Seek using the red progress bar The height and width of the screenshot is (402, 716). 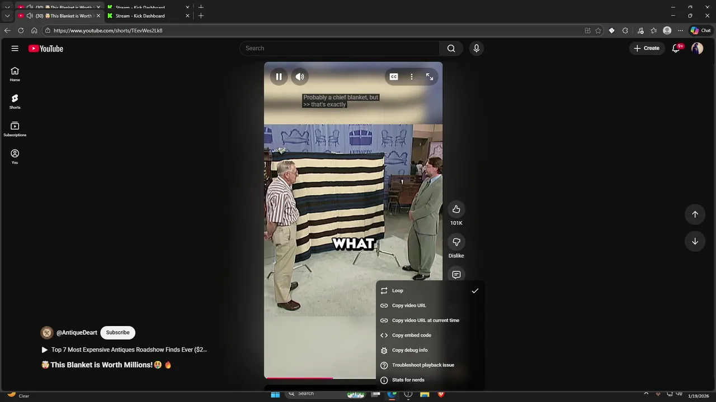click(x=299, y=378)
